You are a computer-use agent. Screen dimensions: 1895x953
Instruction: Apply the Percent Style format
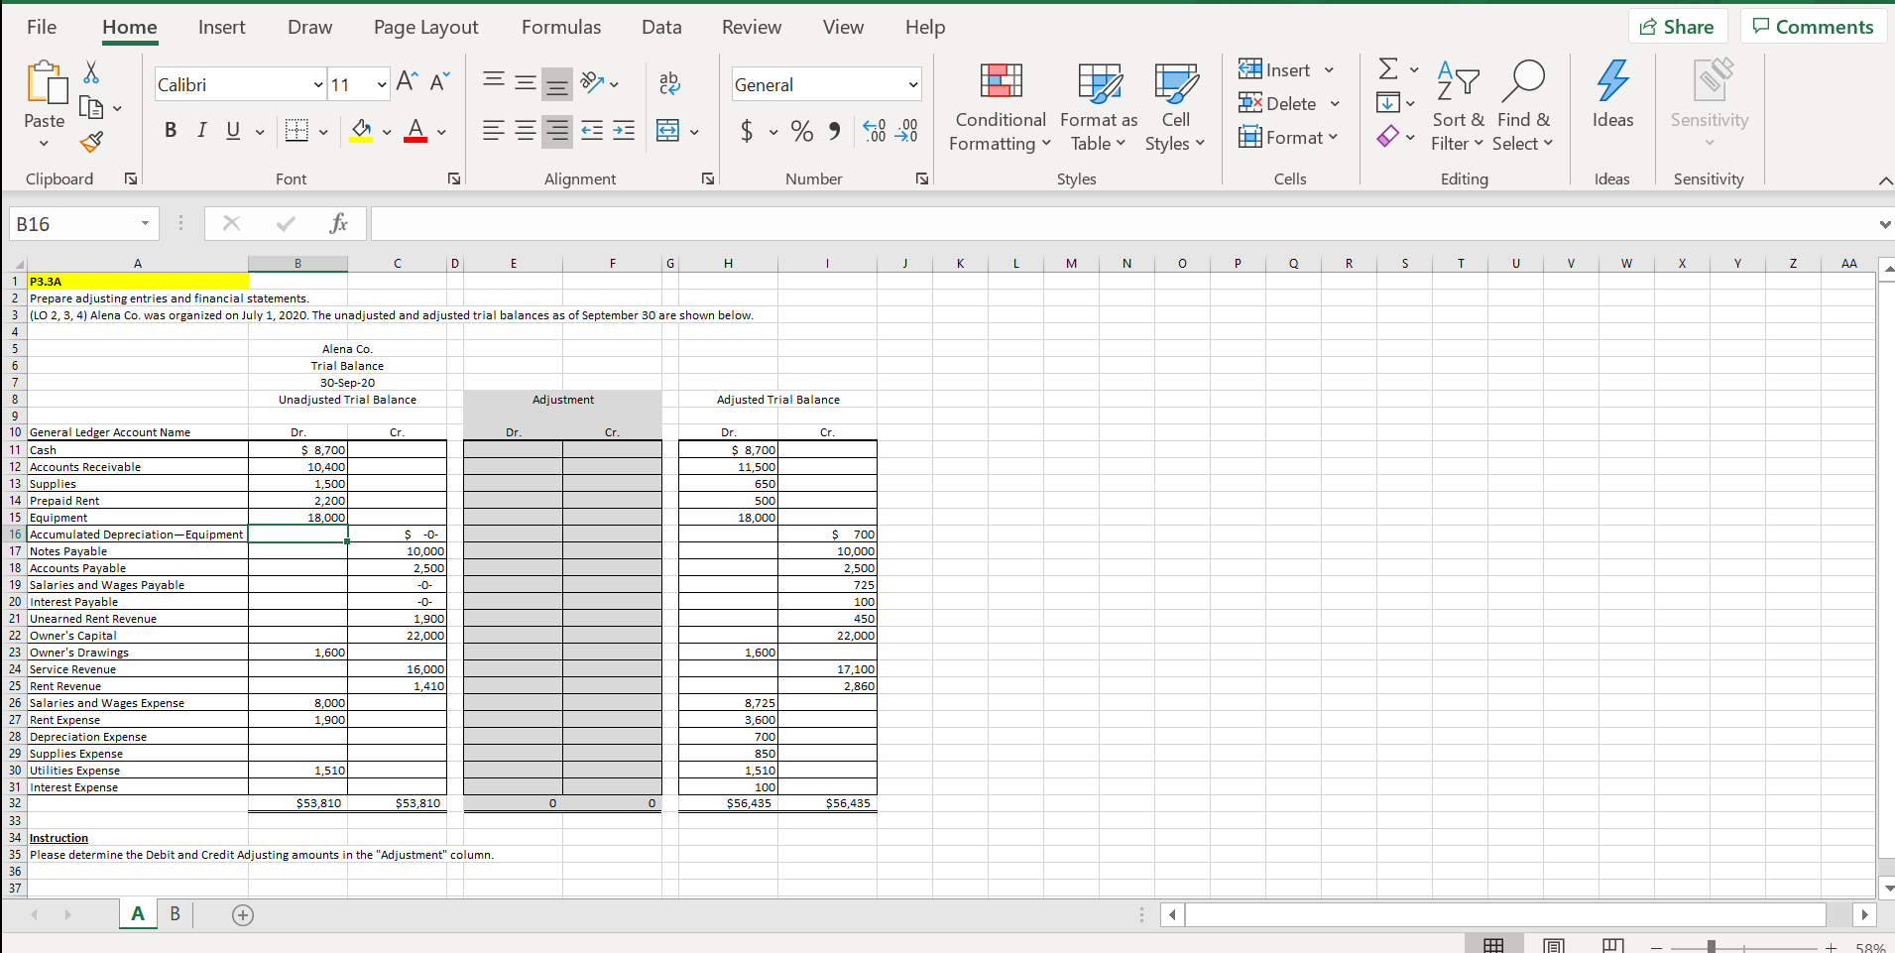801,131
